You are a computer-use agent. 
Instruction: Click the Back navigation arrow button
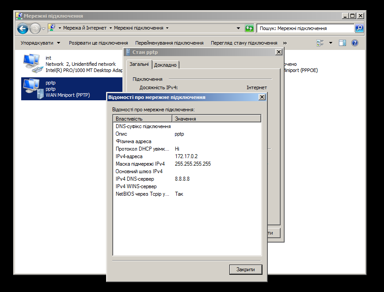(x=23, y=28)
